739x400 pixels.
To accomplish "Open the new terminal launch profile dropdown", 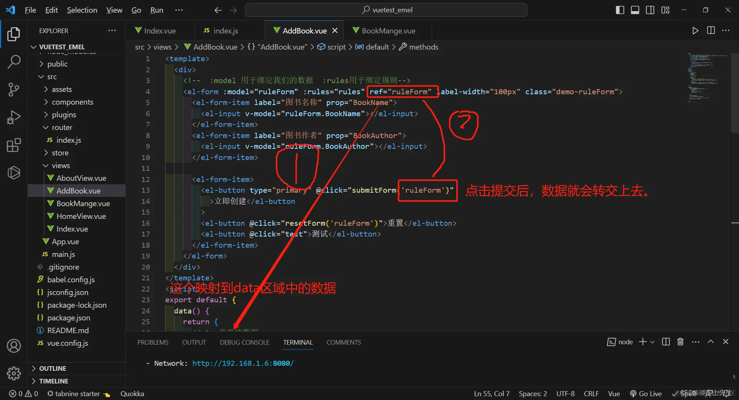I will pos(652,342).
